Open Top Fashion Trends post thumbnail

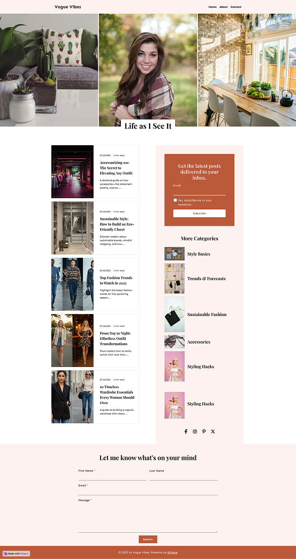click(73, 284)
